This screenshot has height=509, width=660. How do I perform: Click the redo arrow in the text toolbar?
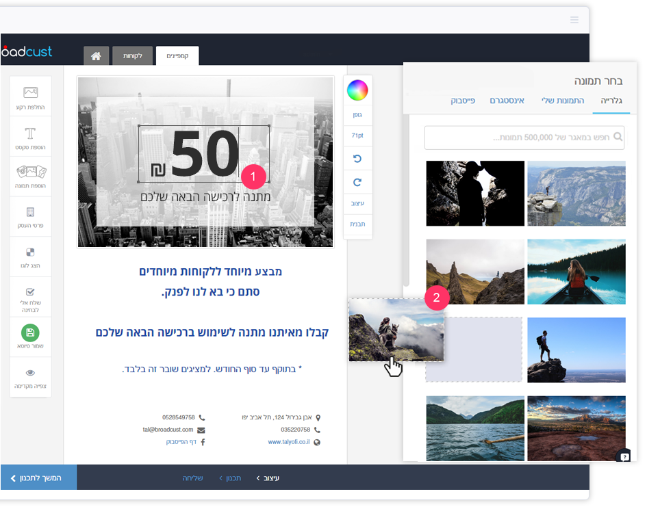coord(357,183)
